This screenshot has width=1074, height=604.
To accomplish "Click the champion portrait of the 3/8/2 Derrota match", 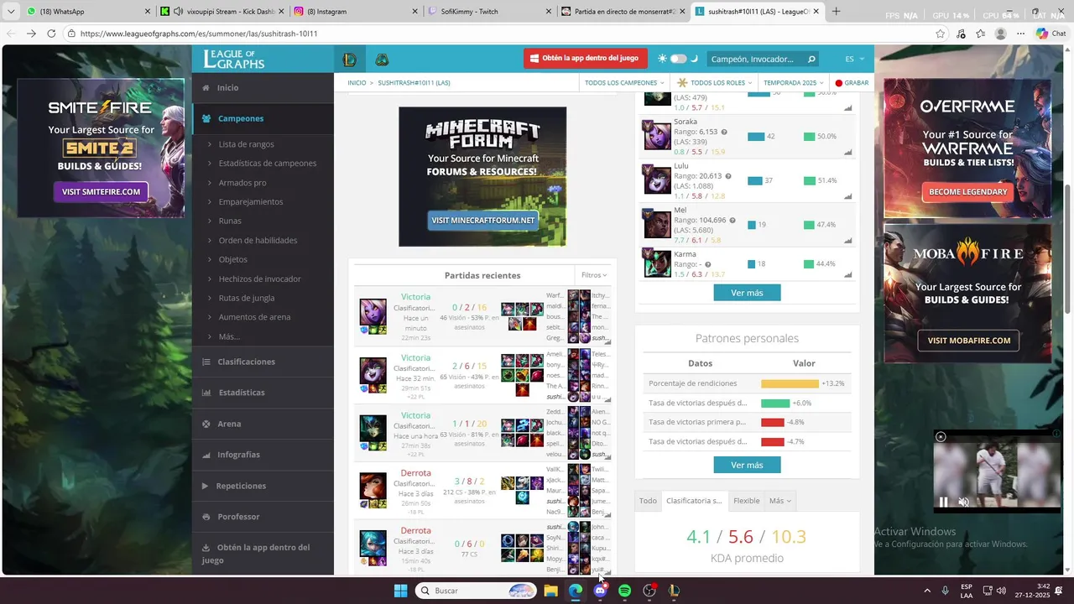I will [373, 487].
